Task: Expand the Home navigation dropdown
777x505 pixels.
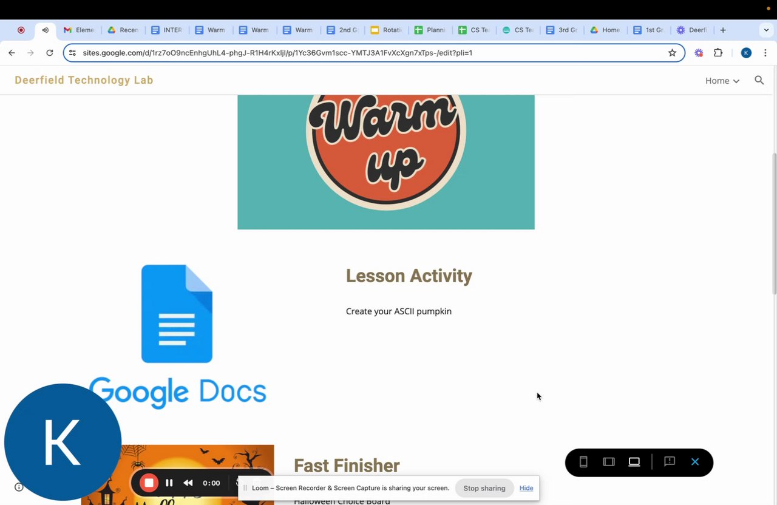Action: 722,81
